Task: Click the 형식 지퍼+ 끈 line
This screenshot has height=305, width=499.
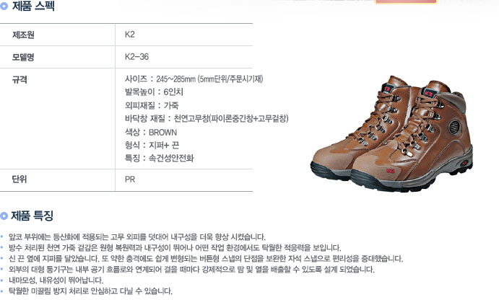Action: point(152,145)
